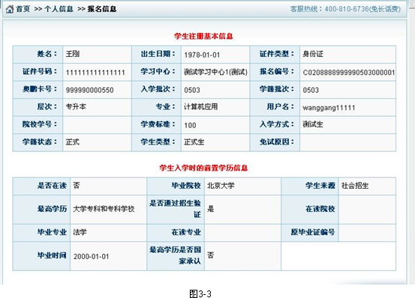
Task: Open 首页 breadcrumb link
Action: pos(23,9)
